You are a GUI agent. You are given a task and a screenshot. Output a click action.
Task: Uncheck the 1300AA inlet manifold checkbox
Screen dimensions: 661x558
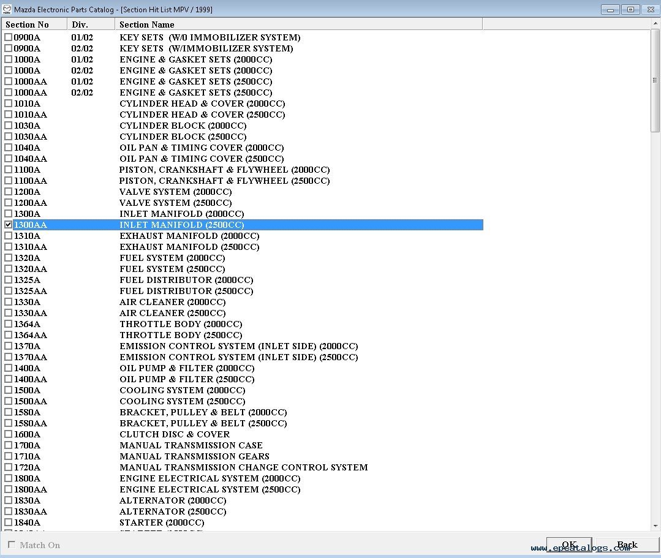click(x=8, y=225)
